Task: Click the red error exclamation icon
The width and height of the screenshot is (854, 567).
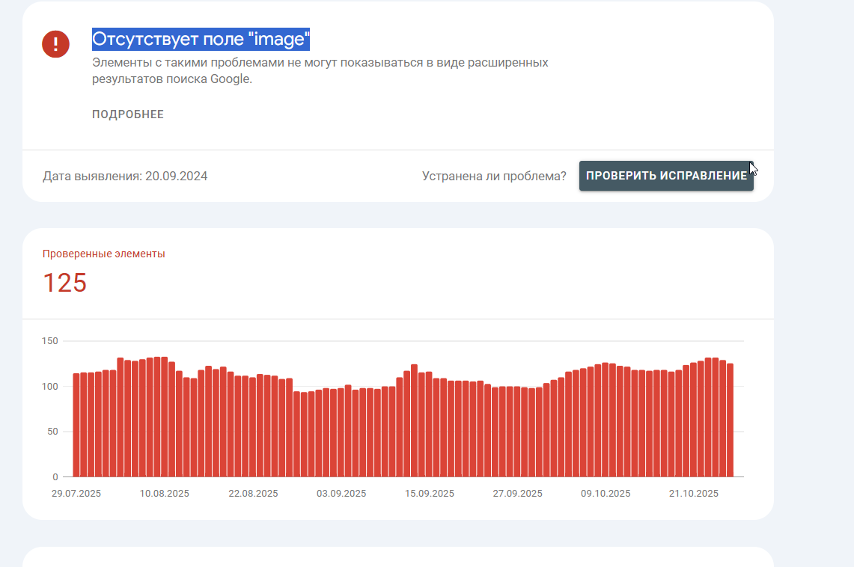Action: point(55,44)
